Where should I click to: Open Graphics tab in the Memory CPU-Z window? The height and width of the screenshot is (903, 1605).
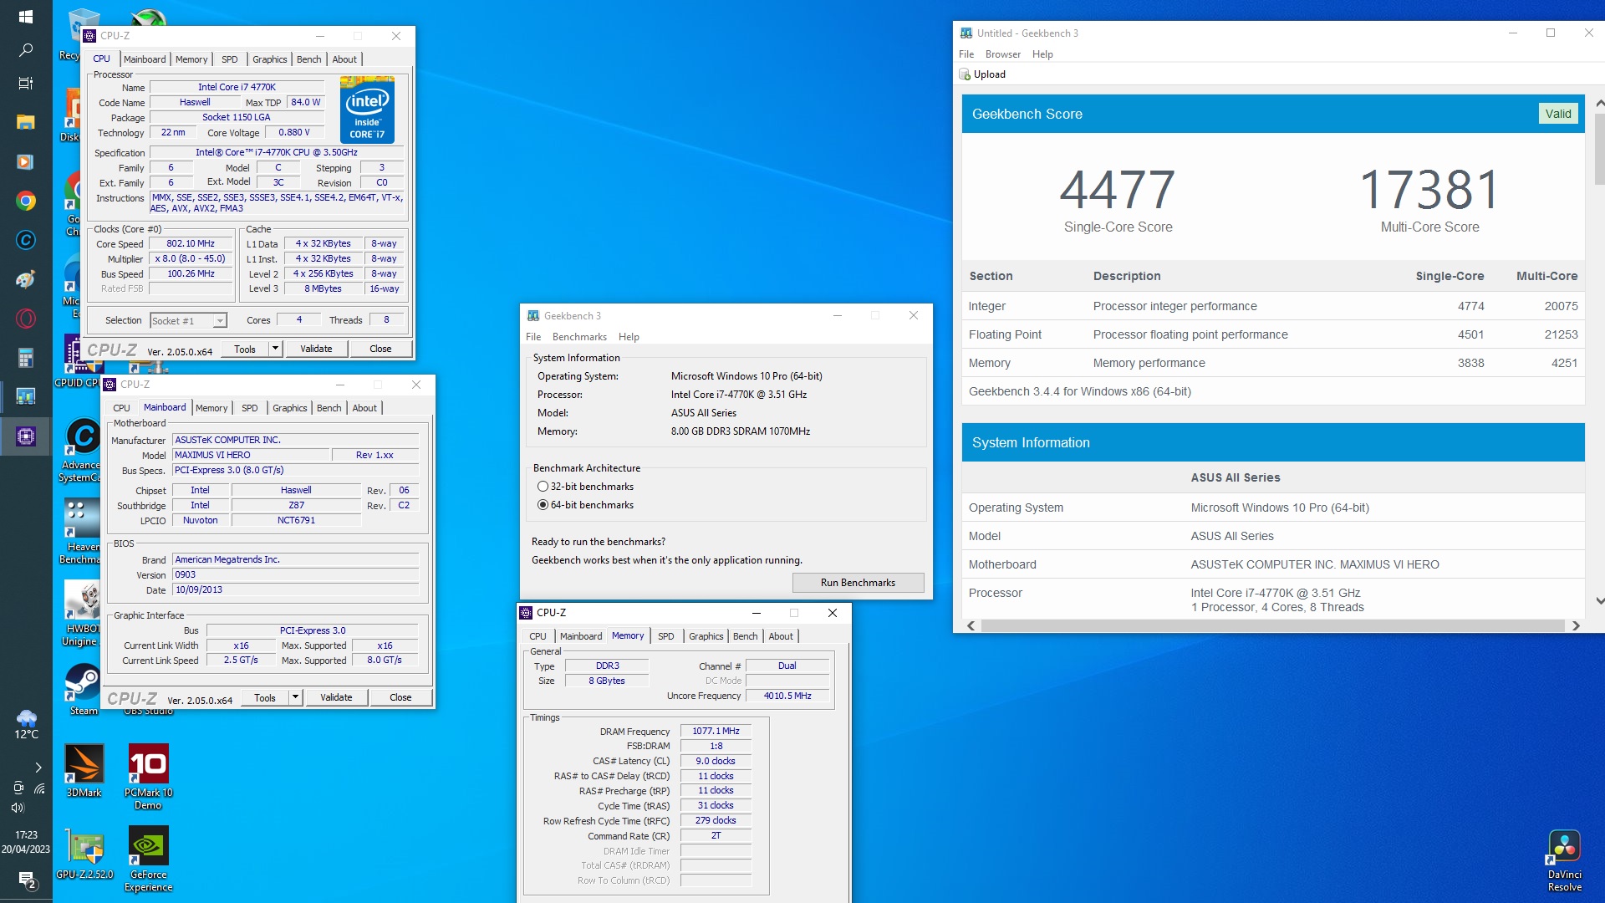(x=706, y=636)
